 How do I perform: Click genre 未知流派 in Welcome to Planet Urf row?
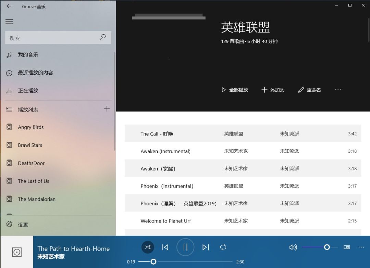click(289, 221)
